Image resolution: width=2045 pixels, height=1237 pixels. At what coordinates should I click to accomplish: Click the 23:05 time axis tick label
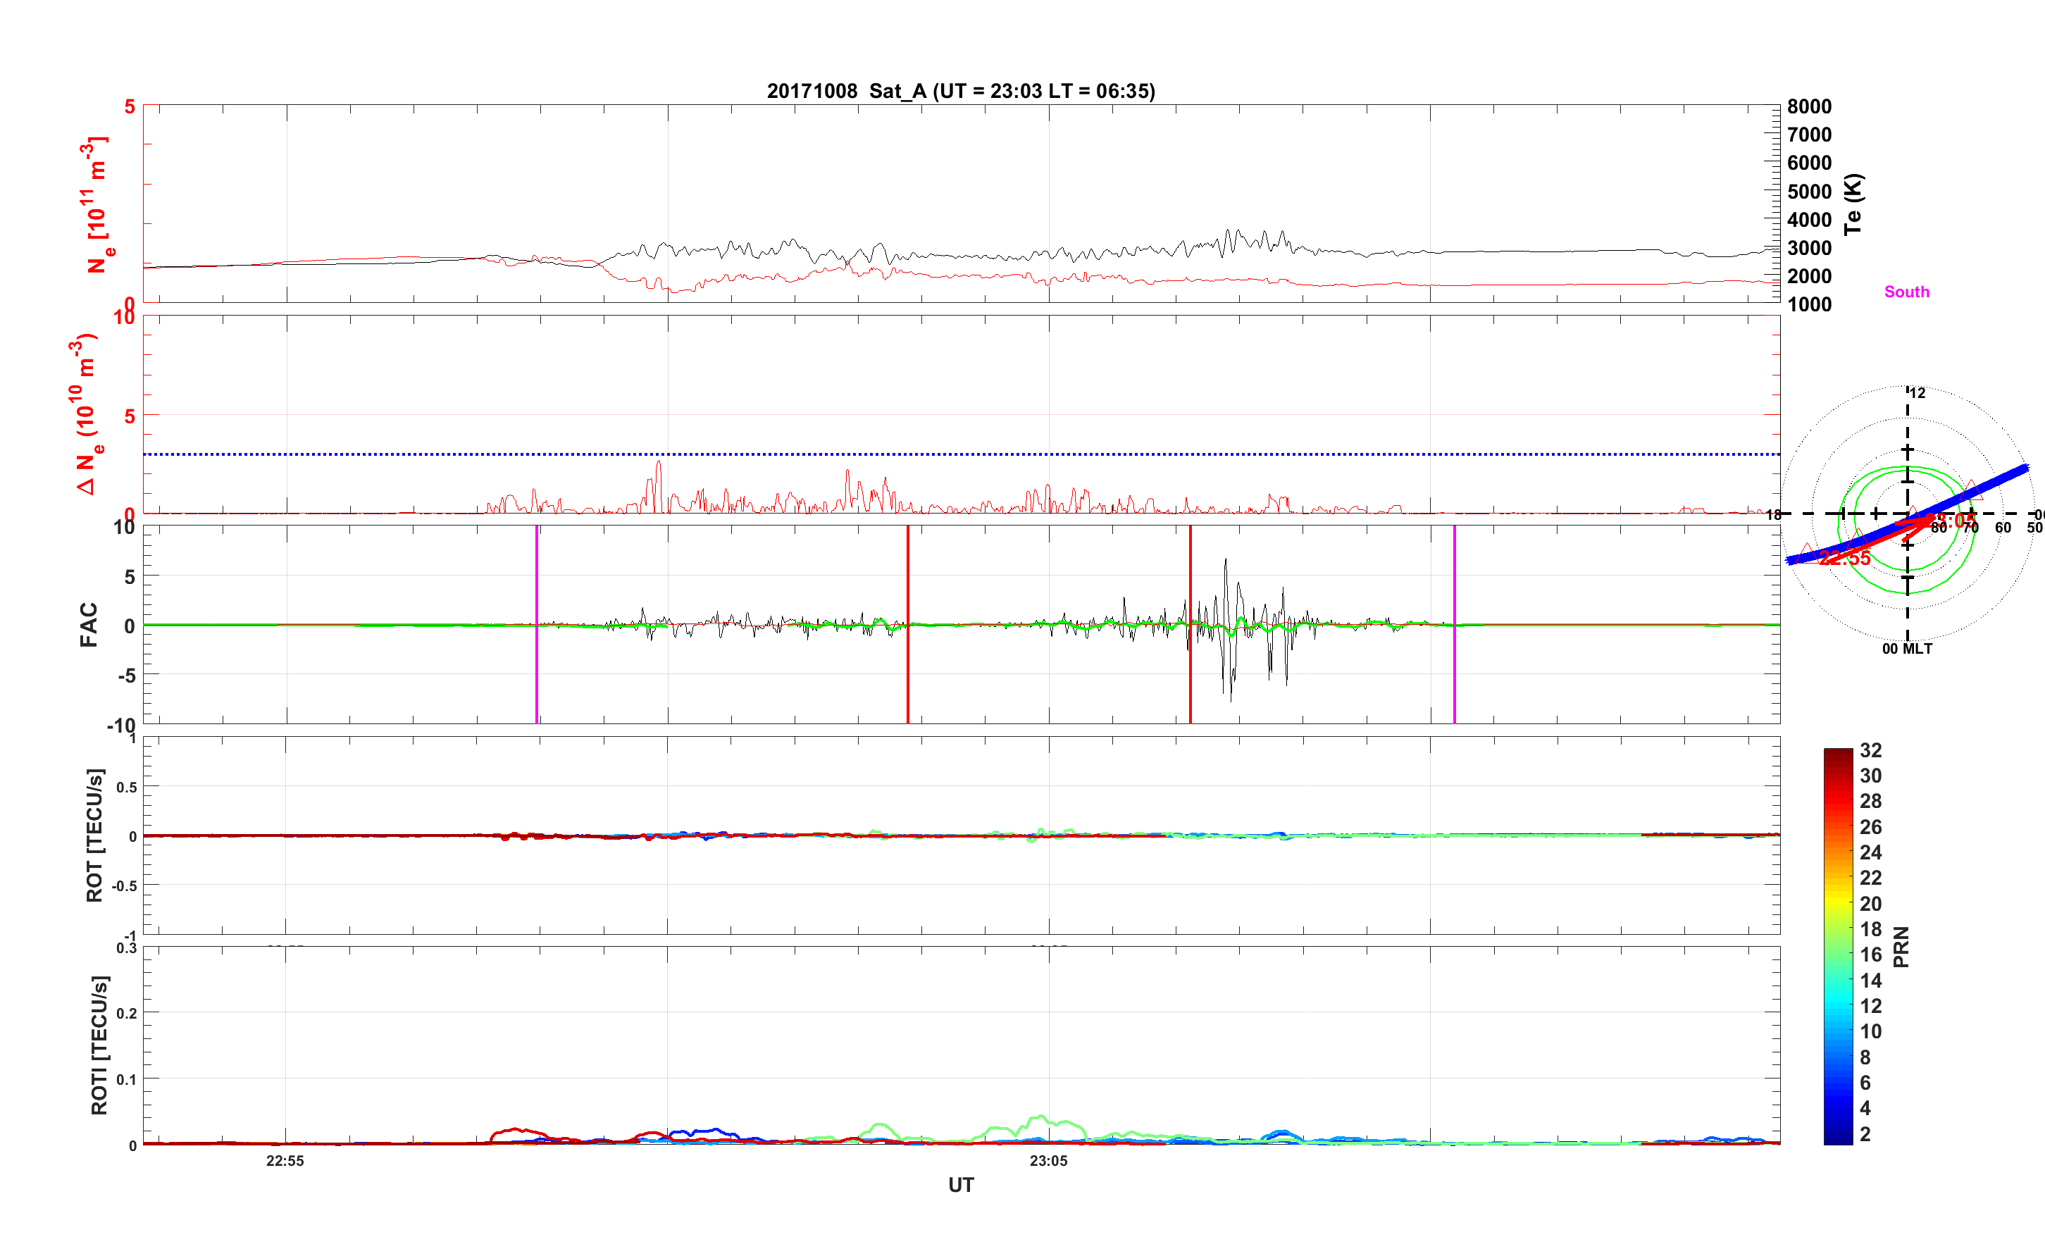click(x=1048, y=1161)
